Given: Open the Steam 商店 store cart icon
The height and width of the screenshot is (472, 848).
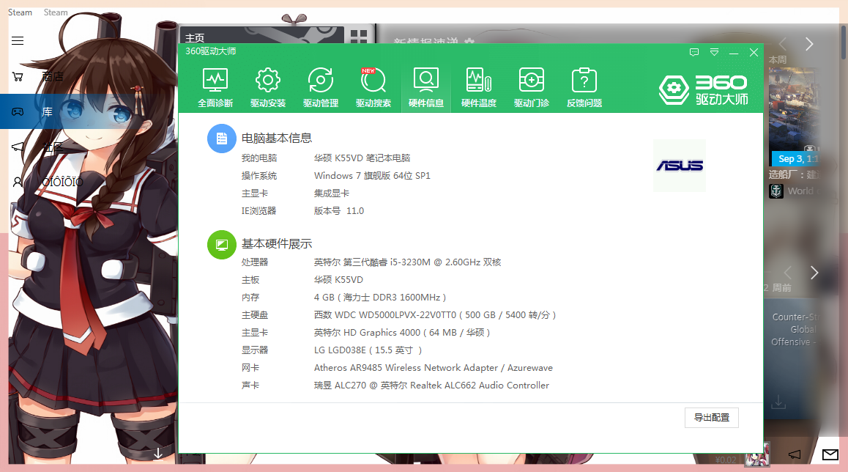Looking at the screenshot, I should 18,76.
